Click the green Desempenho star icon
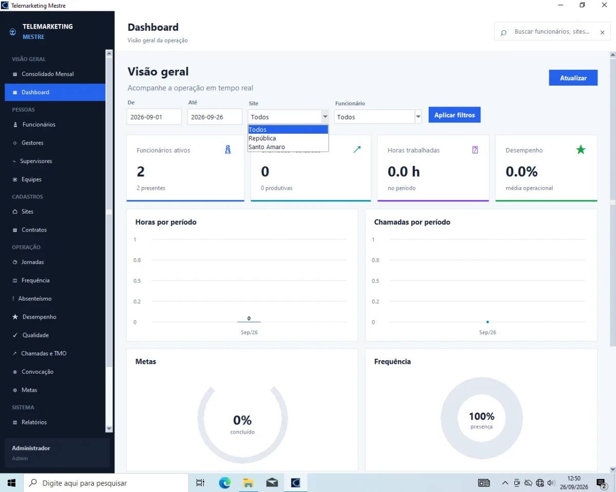This screenshot has height=492, width=616. [x=581, y=150]
